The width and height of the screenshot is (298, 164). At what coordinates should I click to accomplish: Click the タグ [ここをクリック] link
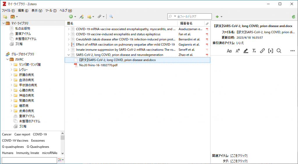point(239,161)
